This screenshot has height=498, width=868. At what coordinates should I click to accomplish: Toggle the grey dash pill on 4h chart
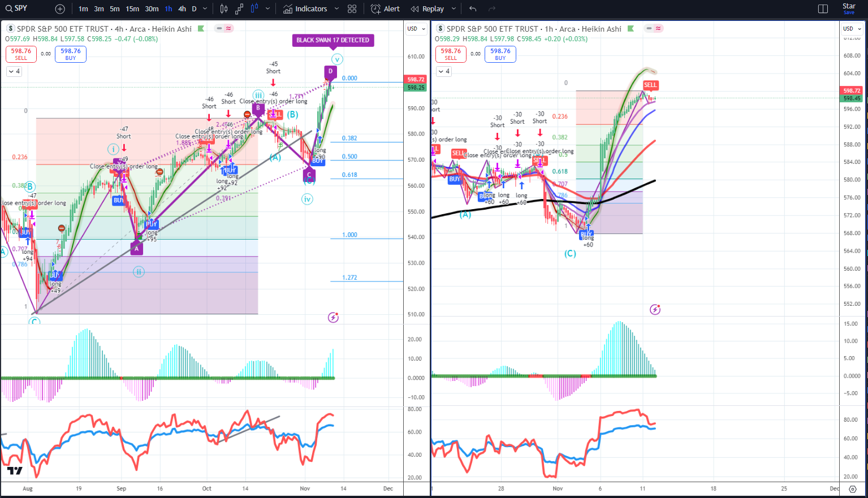219,28
